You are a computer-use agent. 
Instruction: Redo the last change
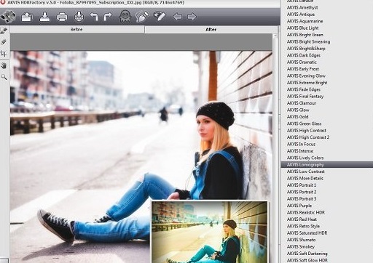point(108,17)
